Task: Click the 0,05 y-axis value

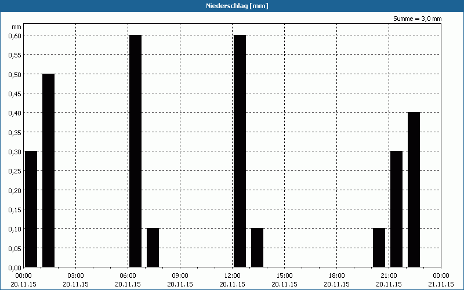Action: [x=15, y=248]
